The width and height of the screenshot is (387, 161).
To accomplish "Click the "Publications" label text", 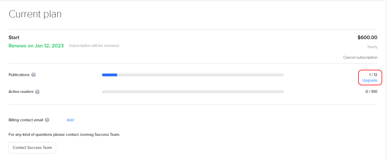I will [19, 75].
